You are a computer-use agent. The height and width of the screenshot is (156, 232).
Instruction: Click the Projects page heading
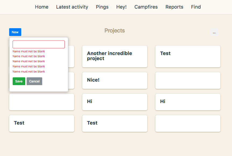pyautogui.click(x=115, y=31)
